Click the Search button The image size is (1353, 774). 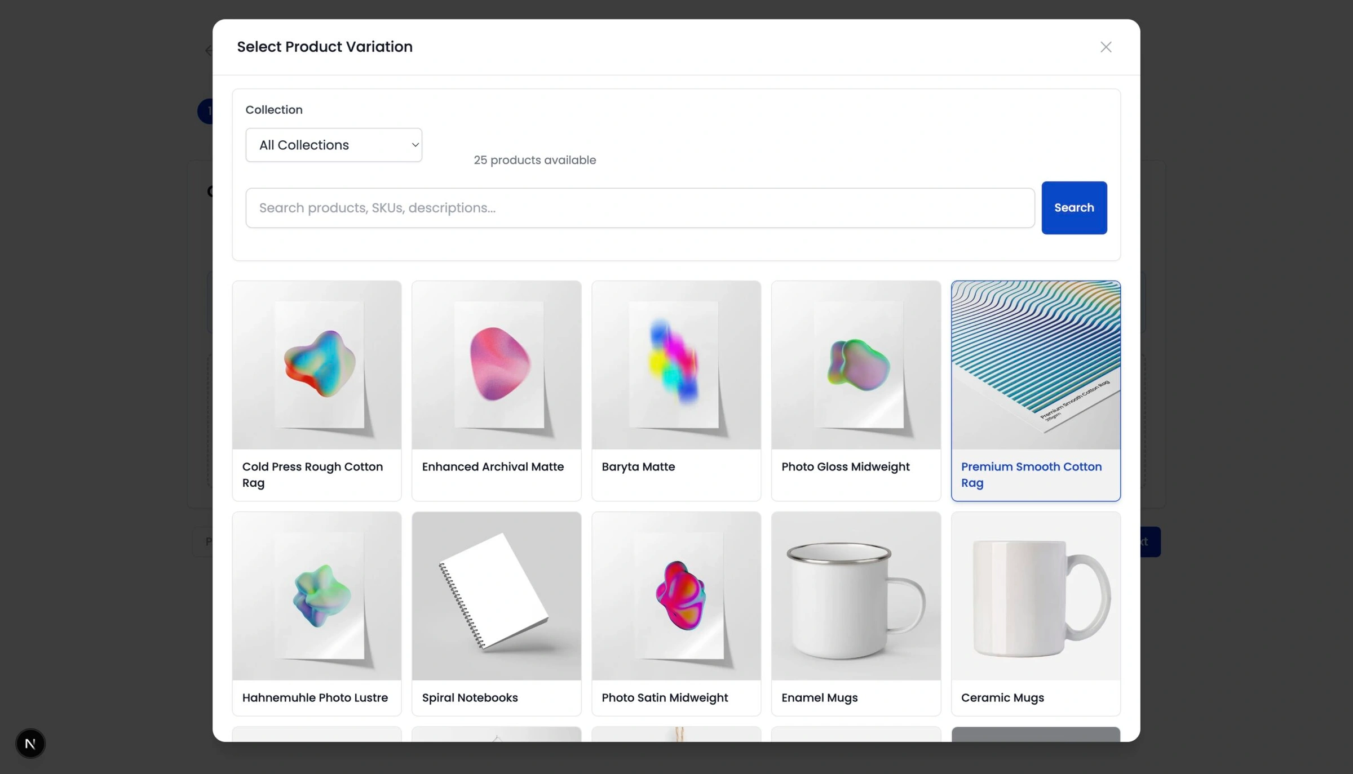click(x=1073, y=207)
